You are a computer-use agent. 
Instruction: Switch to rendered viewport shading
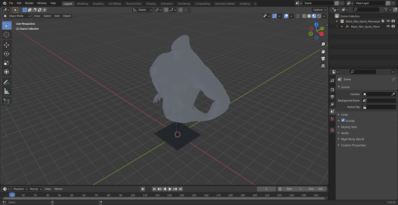coord(319,16)
